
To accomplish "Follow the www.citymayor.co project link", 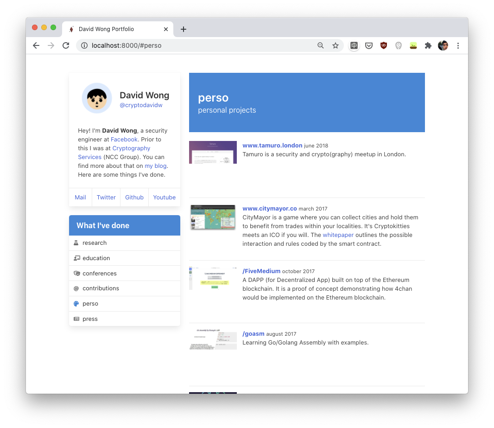I will coord(269,208).
